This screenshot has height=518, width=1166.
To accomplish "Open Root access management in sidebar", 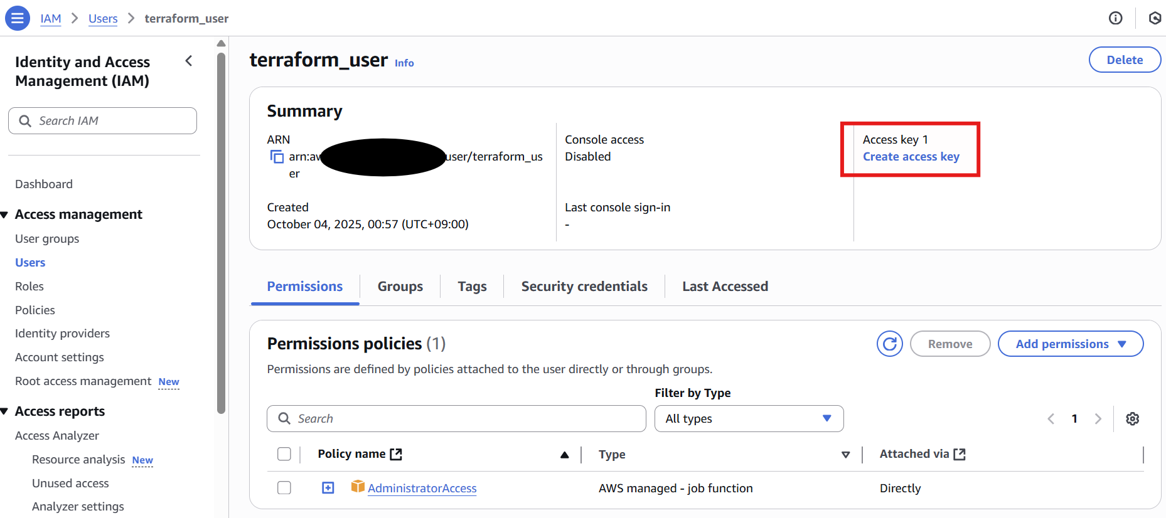I will (83, 381).
